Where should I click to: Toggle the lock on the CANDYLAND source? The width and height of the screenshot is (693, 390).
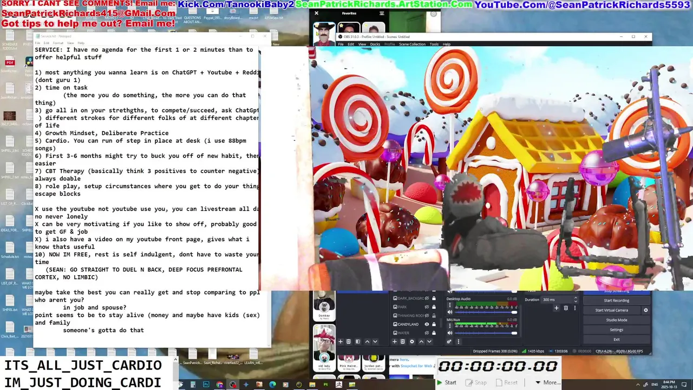(x=434, y=324)
